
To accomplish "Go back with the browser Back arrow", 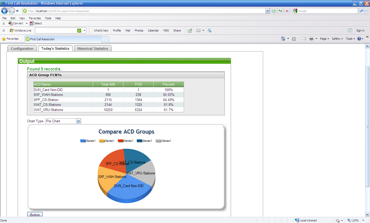I will point(4,11).
